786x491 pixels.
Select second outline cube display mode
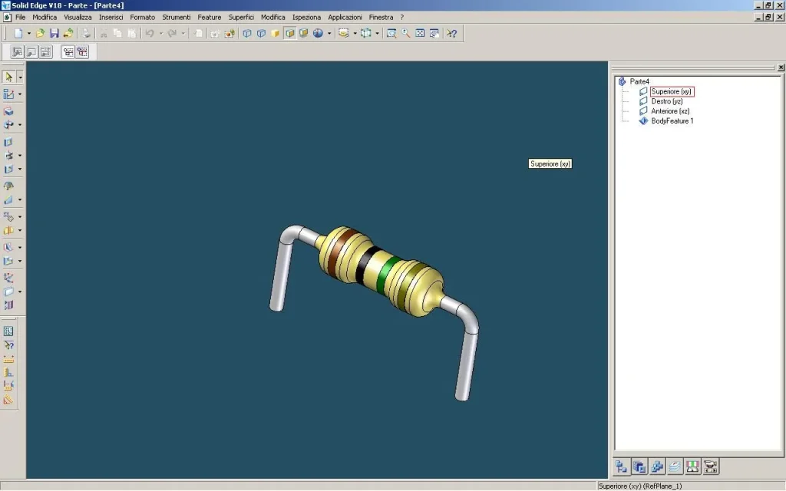[261, 34]
